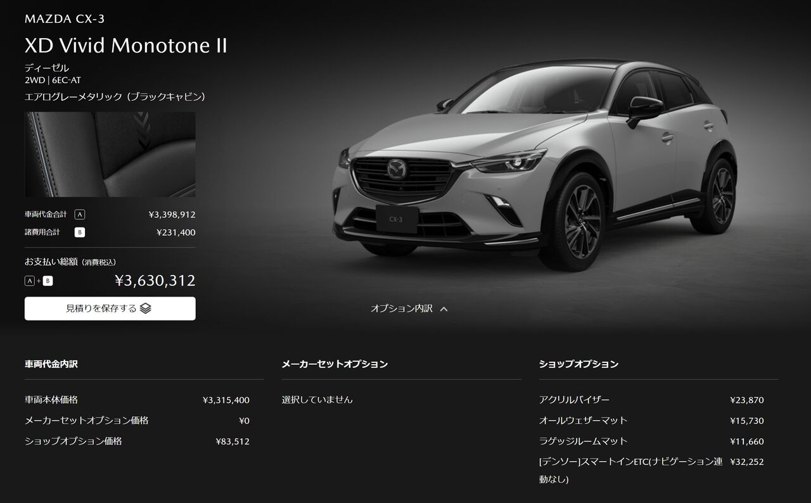Select the アクリルバイザー option row
Image resolution: width=811 pixels, height=503 pixels.
pos(651,400)
